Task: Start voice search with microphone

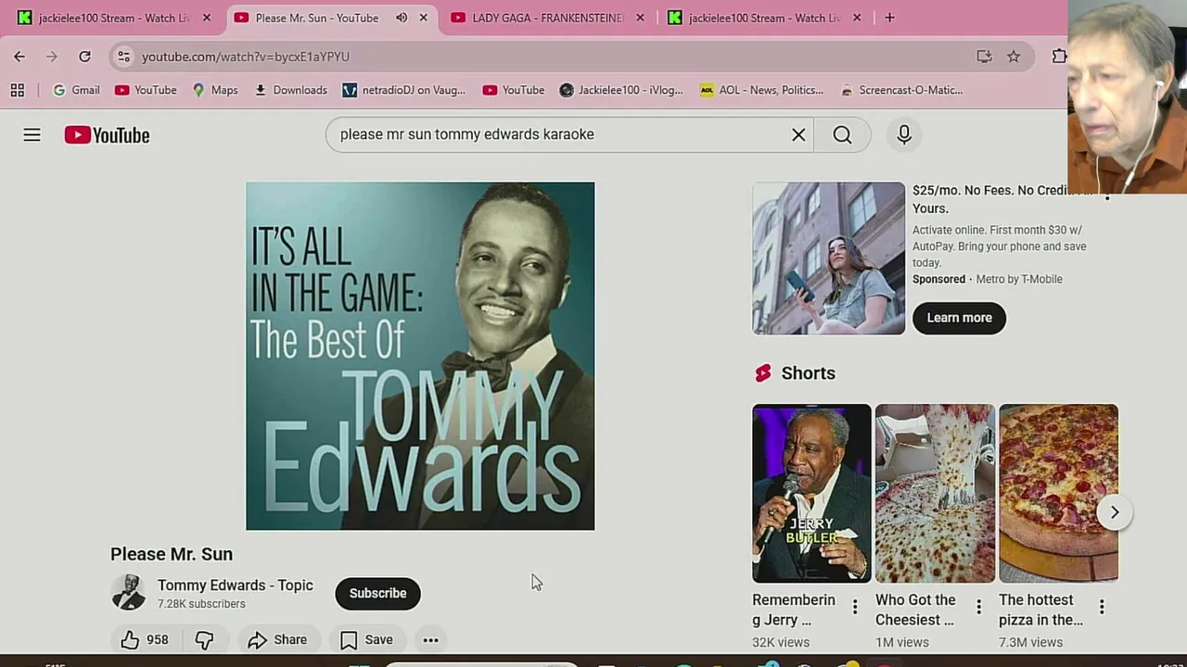Action: 904,135
